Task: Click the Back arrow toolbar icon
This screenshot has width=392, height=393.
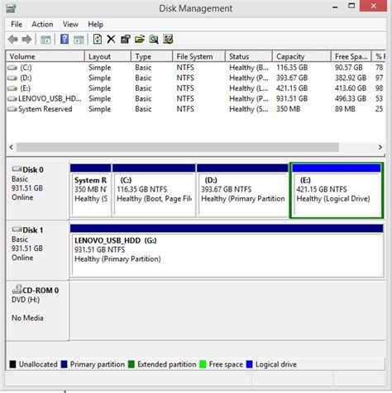Action: [13, 40]
